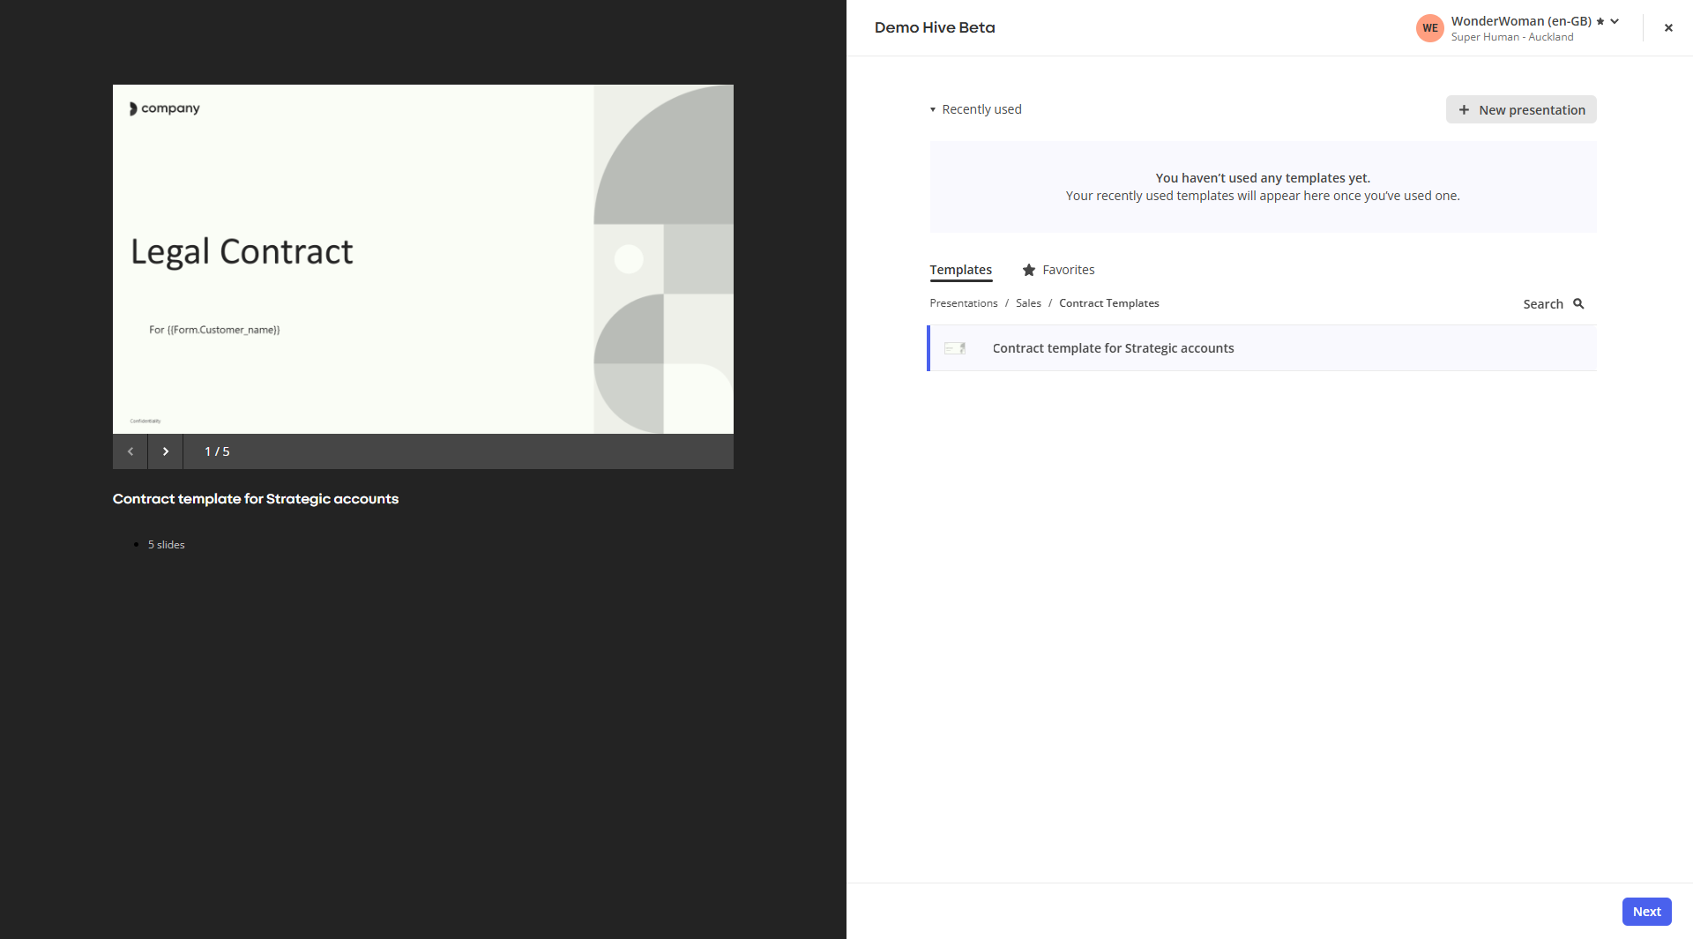The image size is (1693, 939).
Task: Select Contract template for Strategic accounts row
Action: pos(1262,348)
